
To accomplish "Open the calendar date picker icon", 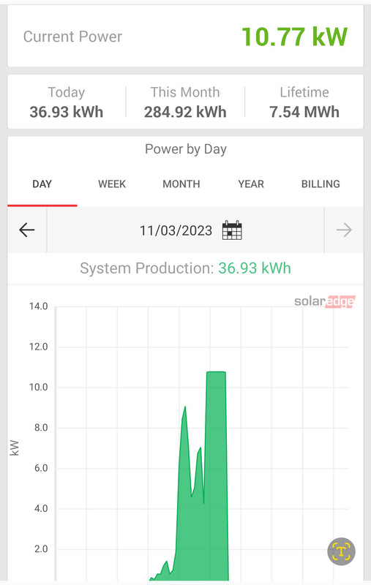I will pos(232,230).
